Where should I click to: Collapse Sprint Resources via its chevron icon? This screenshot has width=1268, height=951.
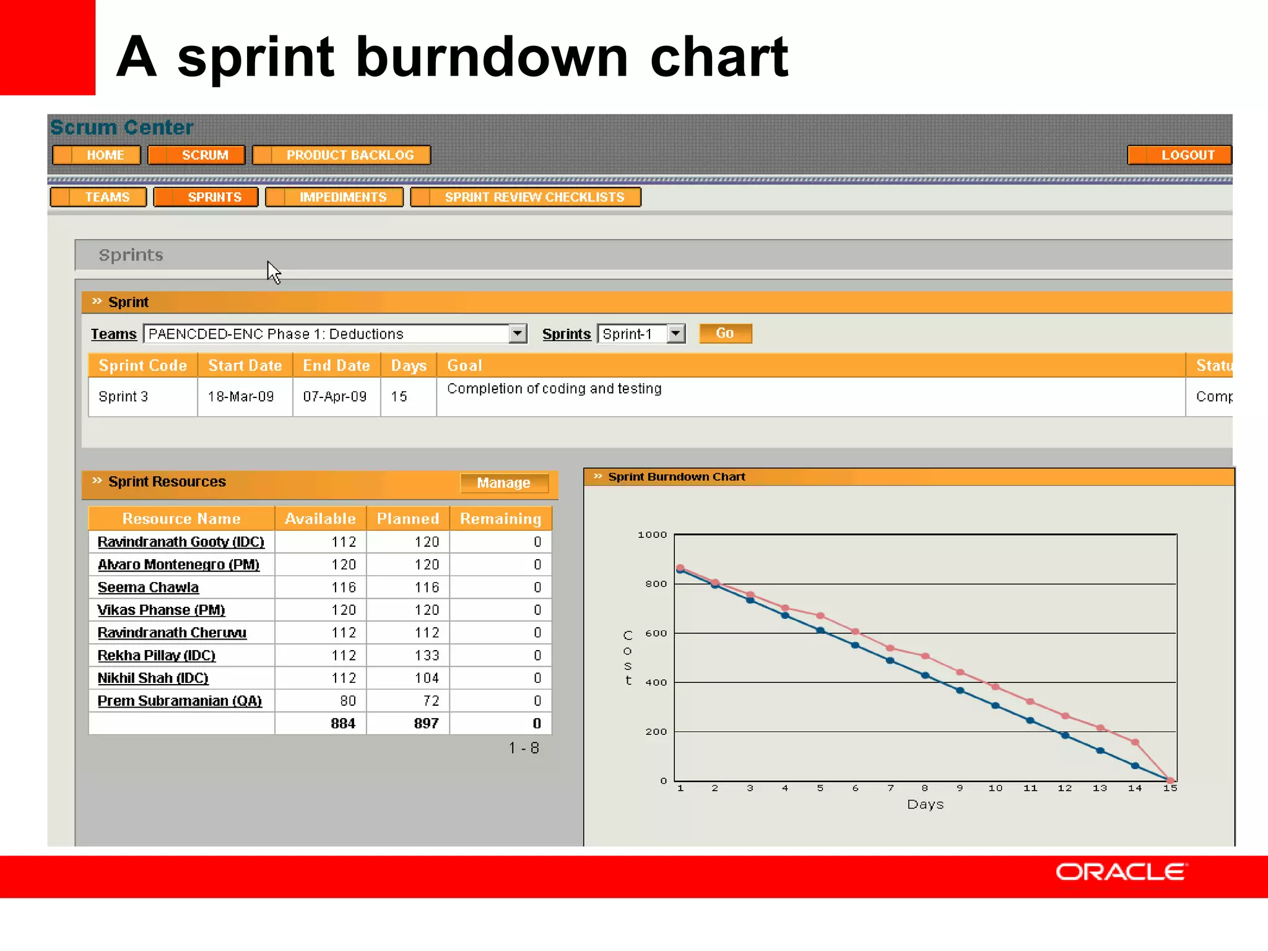point(97,481)
